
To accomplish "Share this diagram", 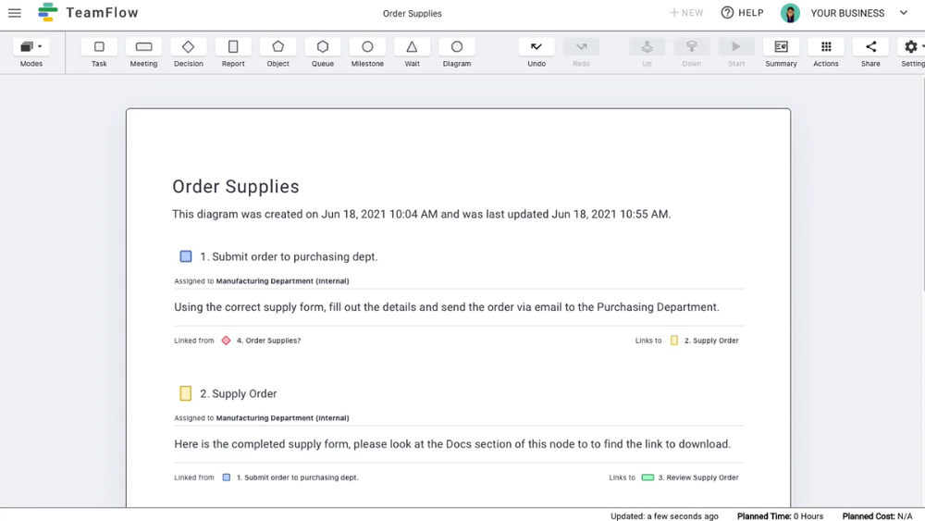I will [870, 47].
